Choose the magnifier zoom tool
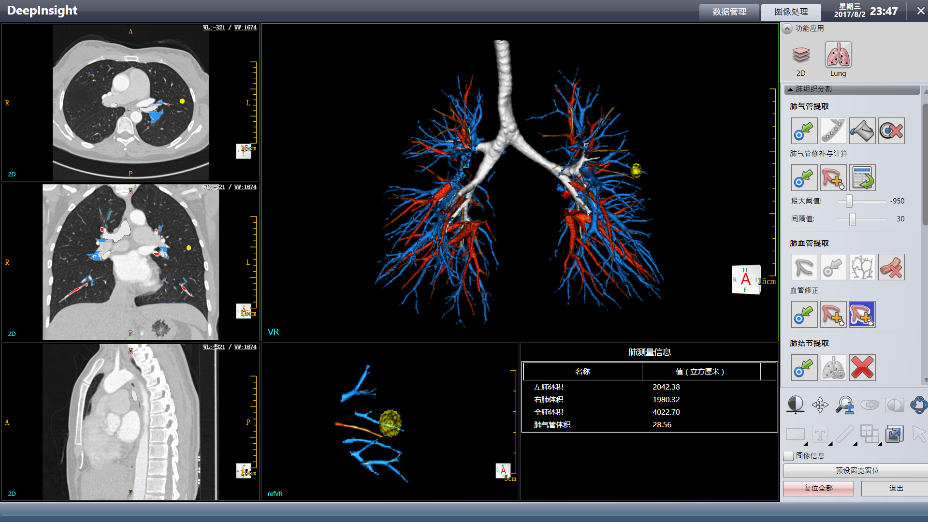 [x=845, y=405]
